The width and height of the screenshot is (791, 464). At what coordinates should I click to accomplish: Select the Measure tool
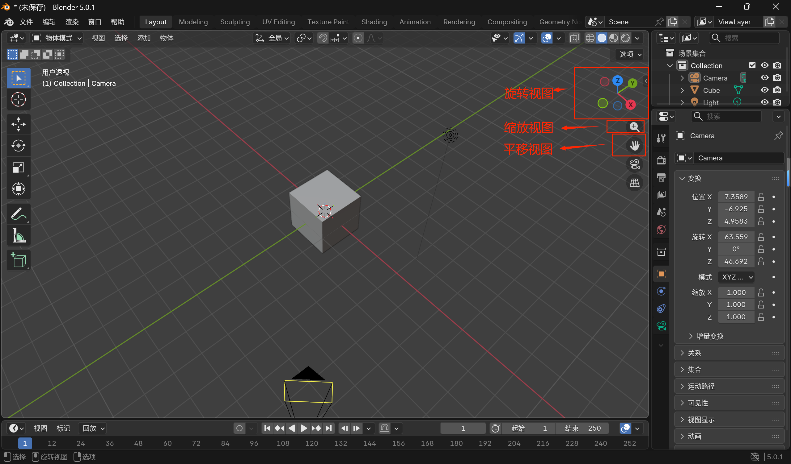pyautogui.click(x=18, y=235)
